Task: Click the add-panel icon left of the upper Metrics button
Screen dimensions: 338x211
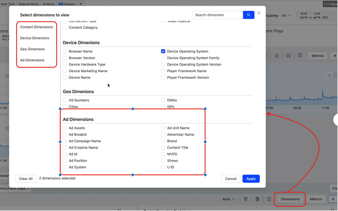Action: pyautogui.click(x=289, y=56)
